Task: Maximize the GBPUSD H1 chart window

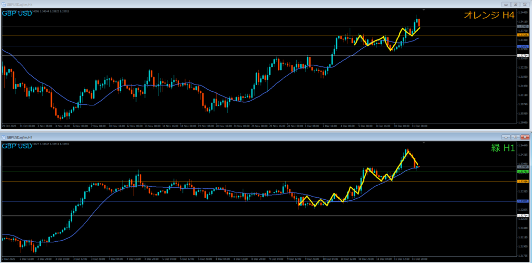Action: pyautogui.click(x=515, y=136)
